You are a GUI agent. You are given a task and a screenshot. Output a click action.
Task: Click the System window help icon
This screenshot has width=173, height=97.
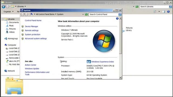click(117, 19)
